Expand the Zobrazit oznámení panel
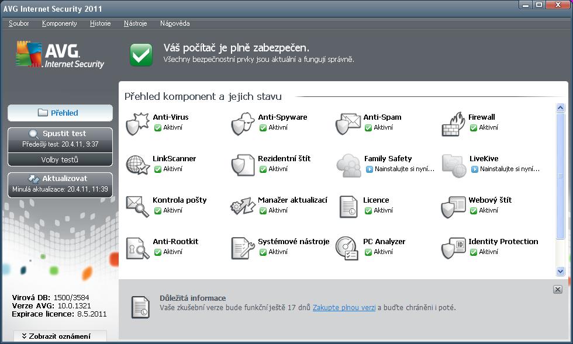 coord(60,336)
